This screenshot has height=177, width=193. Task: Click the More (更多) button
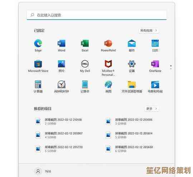pos(152,109)
